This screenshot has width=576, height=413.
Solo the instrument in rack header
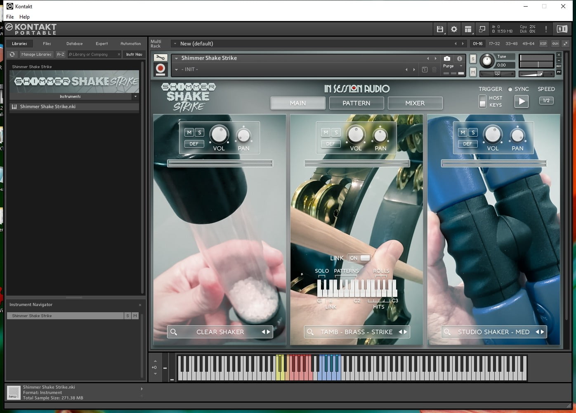click(473, 59)
